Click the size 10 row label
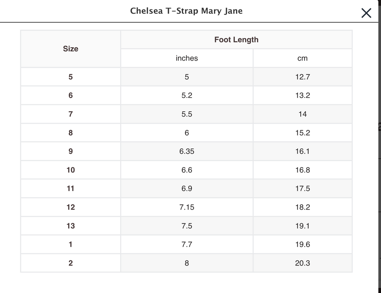The width and height of the screenshot is (381, 293). [x=71, y=170]
